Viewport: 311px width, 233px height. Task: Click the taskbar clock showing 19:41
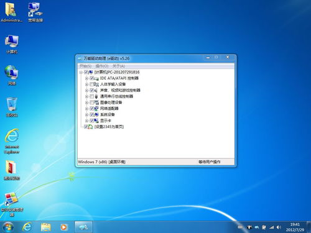tap(295, 227)
